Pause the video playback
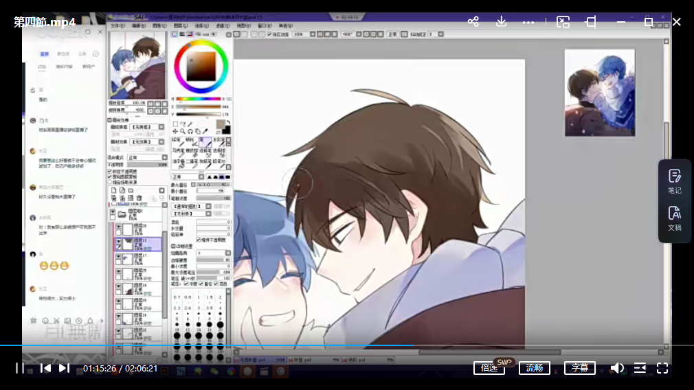The height and width of the screenshot is (390, 694). [19, 368]
